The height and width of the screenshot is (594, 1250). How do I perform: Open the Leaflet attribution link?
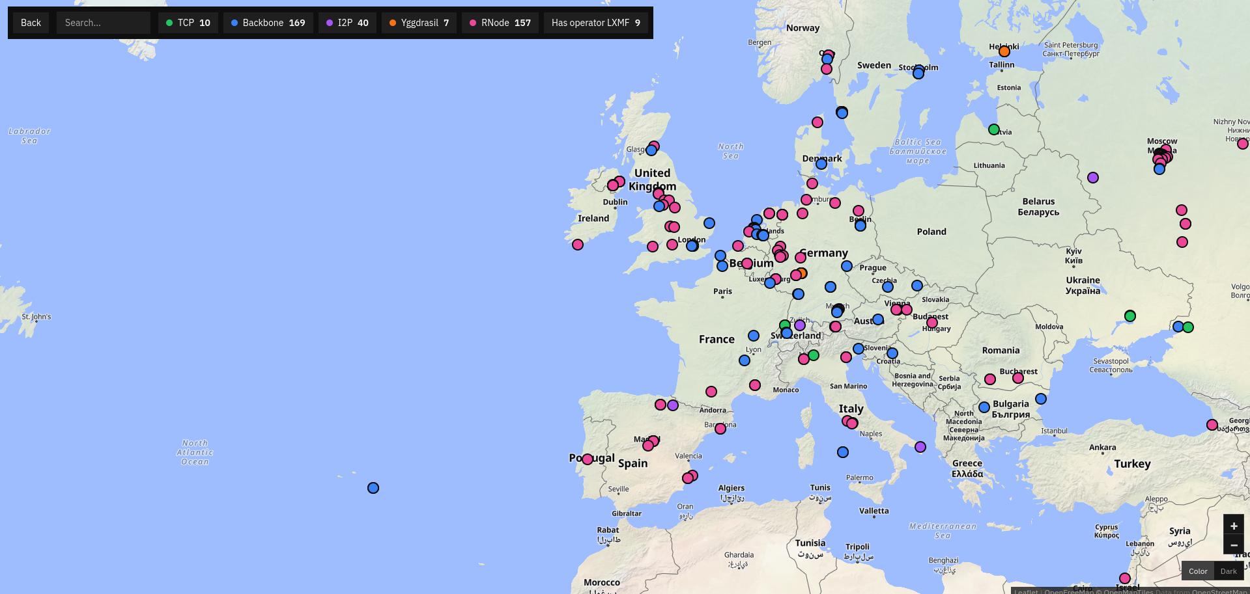tap(1026, 591)
